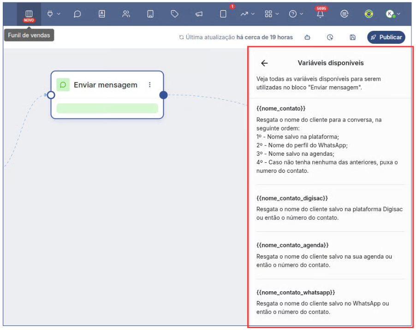Open the Funil de vendas icon
The height and width of the screenshot is (330, 416).
[29, 14]
